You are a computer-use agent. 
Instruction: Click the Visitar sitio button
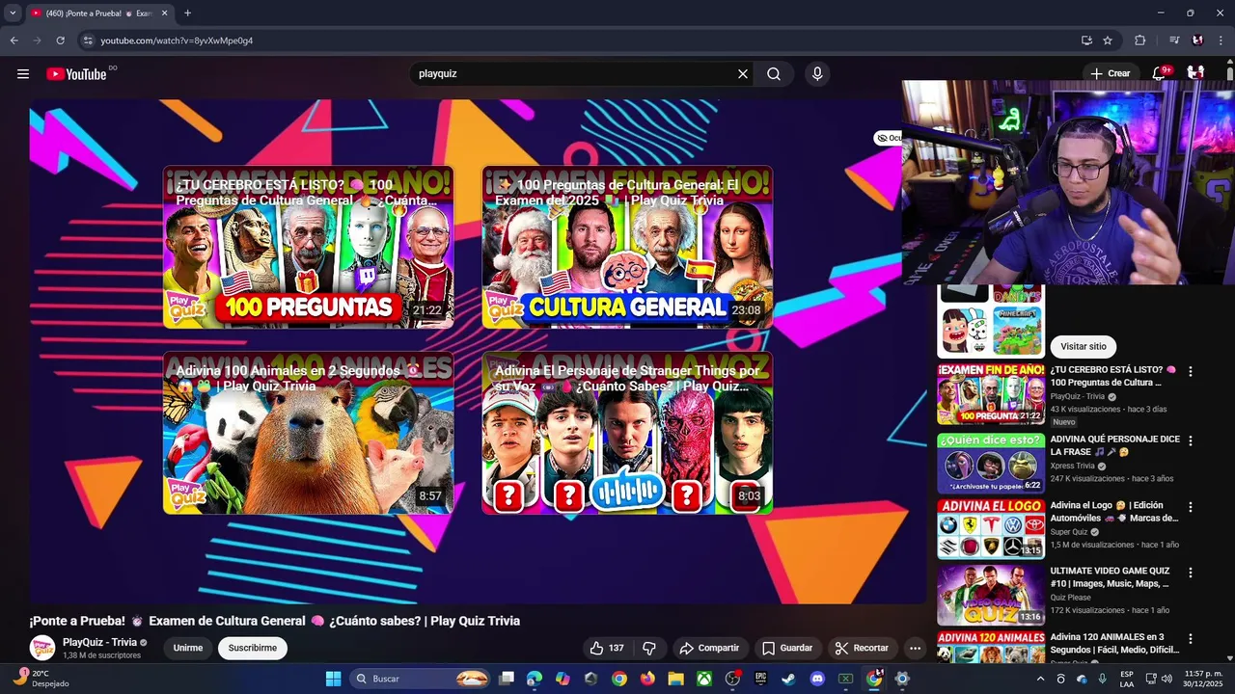pos(1084,346)
